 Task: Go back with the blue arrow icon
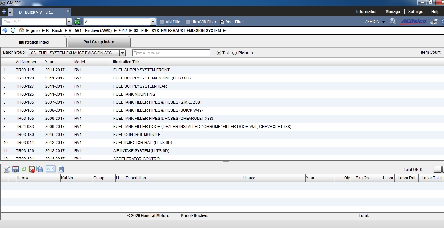tap(5, 30)
